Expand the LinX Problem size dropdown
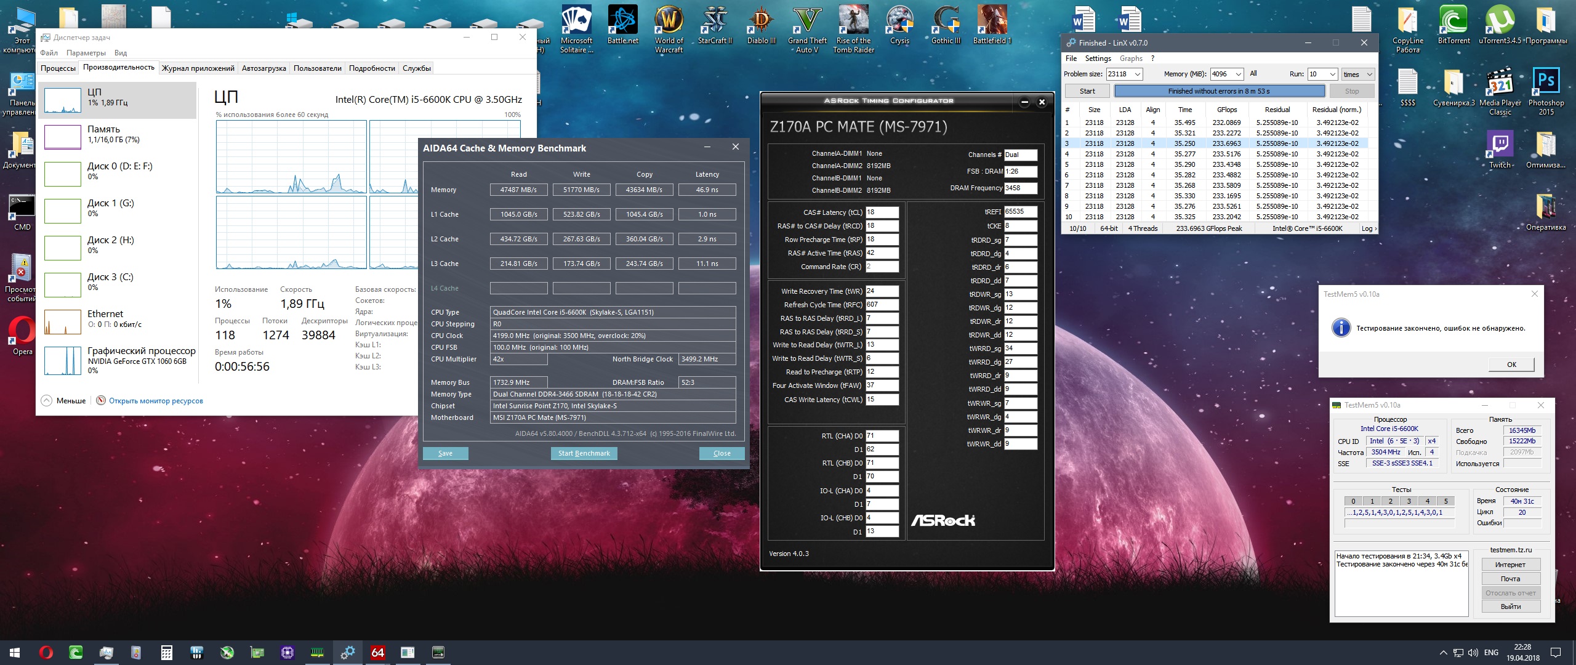1576x665 pixels. (1138, 75)
